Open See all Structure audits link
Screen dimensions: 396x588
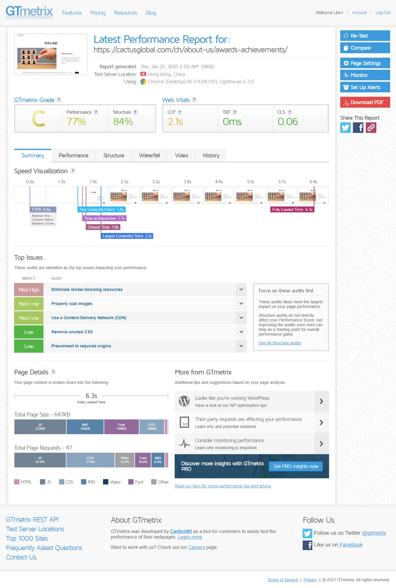click(280, 343)
